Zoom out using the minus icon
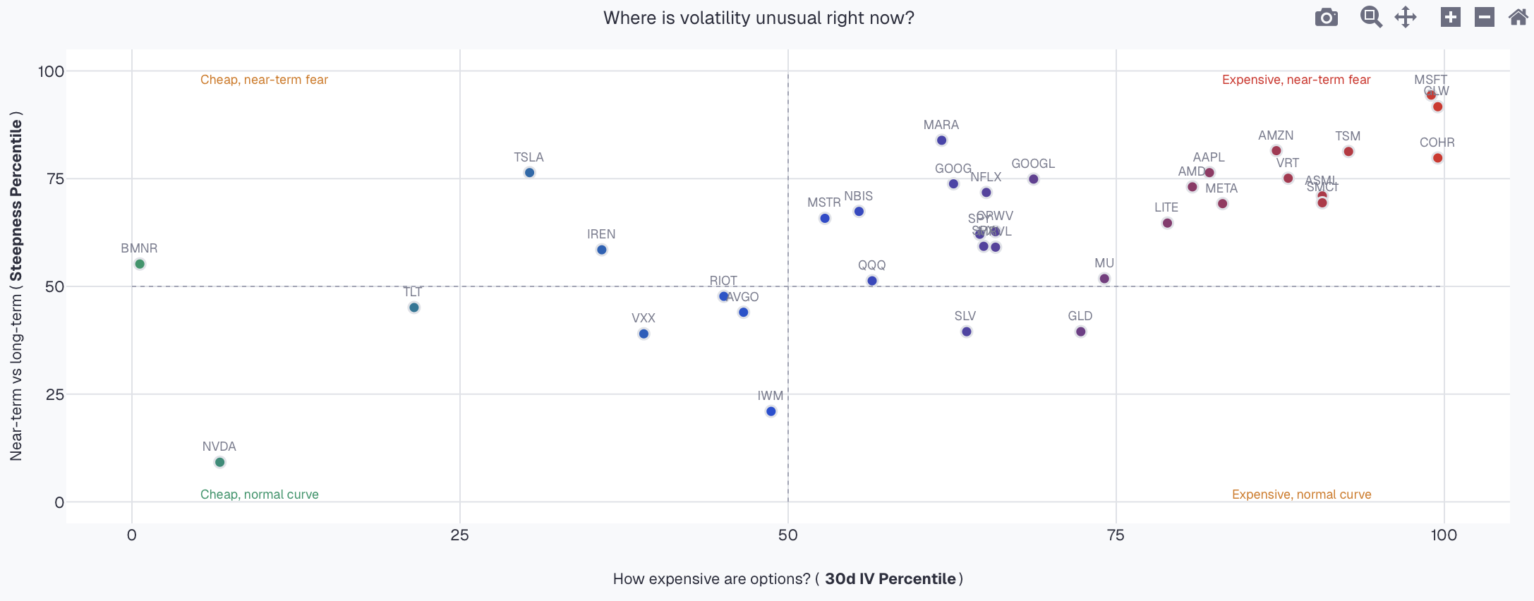1534x601 pixels. tap(1484, 16)
